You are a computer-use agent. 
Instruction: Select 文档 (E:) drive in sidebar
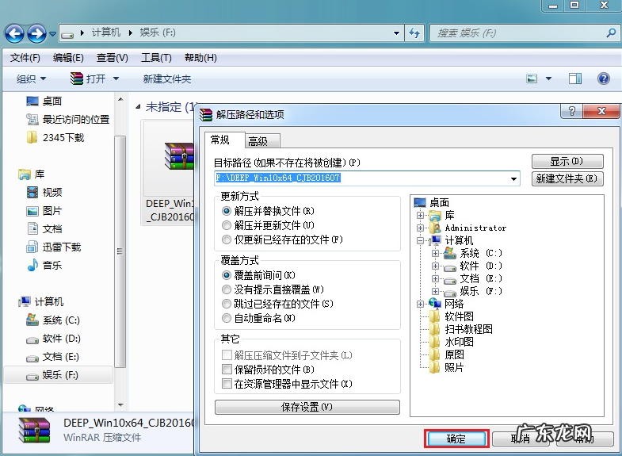point(52,357)
